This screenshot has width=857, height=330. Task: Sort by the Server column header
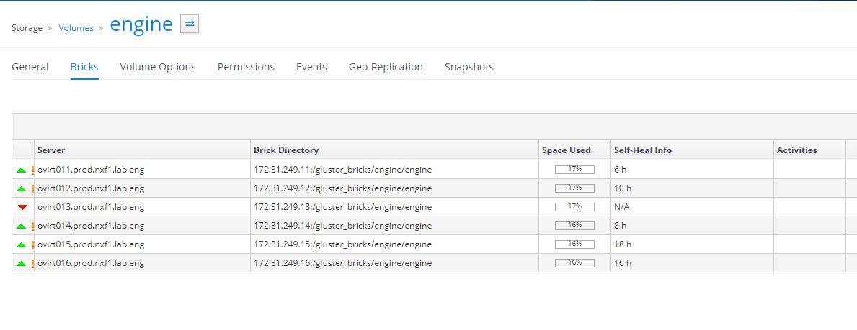51,150
